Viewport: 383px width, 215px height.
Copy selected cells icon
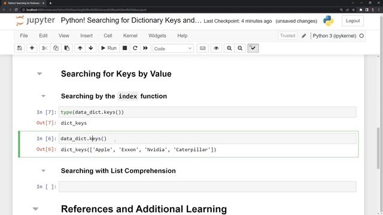click(56, 48)
